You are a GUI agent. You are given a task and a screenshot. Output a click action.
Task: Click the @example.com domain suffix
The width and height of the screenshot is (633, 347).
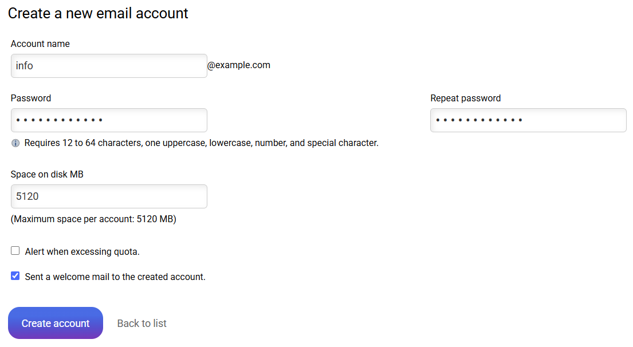pos(239,65)
